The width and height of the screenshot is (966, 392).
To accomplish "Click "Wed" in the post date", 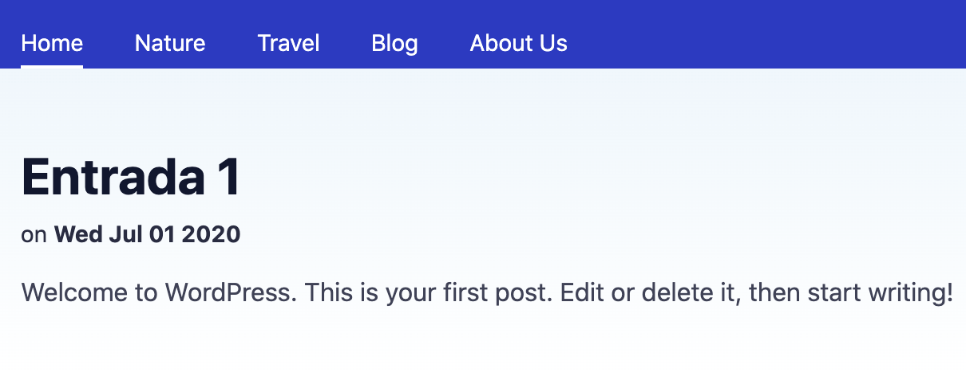I will [x=76, y=235].
